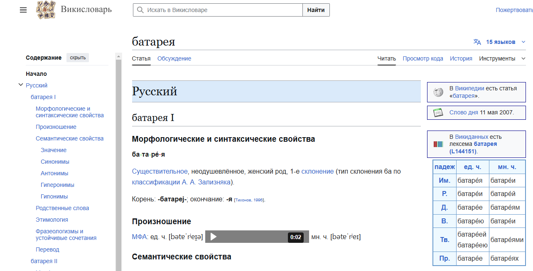Screen dimensions: 533x271
Task: Follow the Пожертвовать link
Action: point(514,10)
